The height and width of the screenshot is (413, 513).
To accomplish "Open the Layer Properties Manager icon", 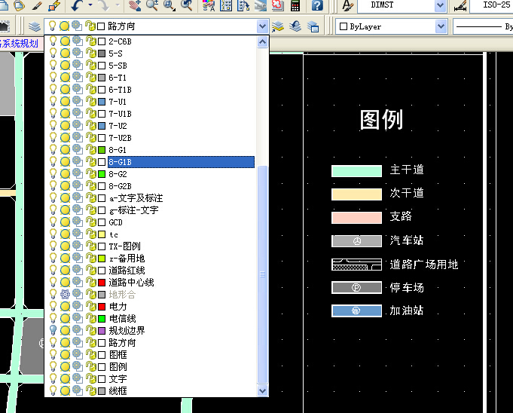I will [34, 26].
